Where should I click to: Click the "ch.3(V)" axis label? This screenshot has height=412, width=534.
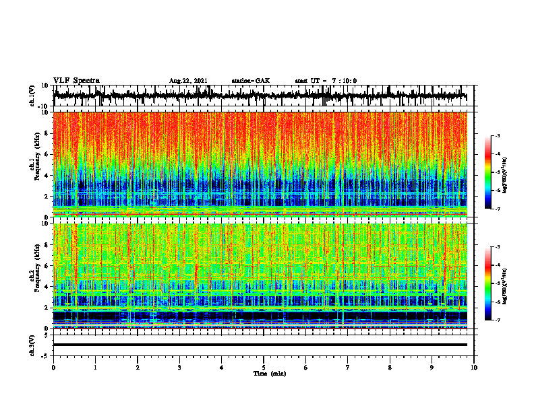pyautogui.click(x=32, y=346)
